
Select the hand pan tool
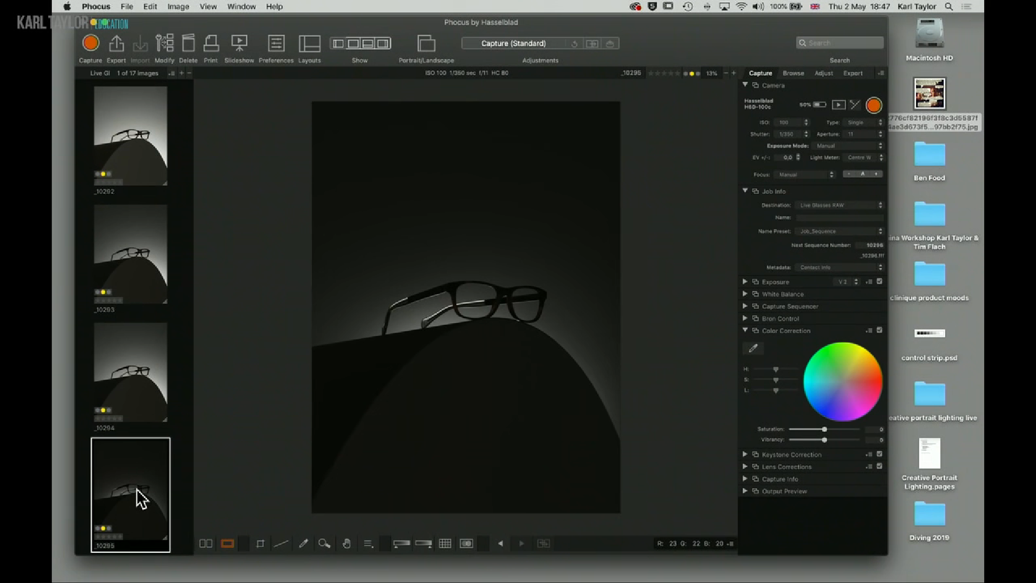tap(346, 544)
